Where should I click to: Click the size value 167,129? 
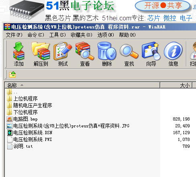tap(182, 133)
